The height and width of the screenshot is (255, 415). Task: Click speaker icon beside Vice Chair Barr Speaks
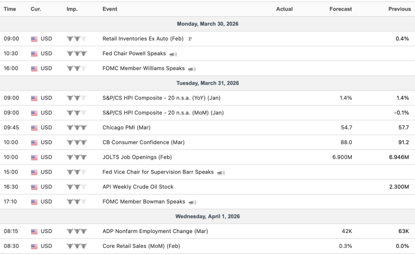coord(221,172)
